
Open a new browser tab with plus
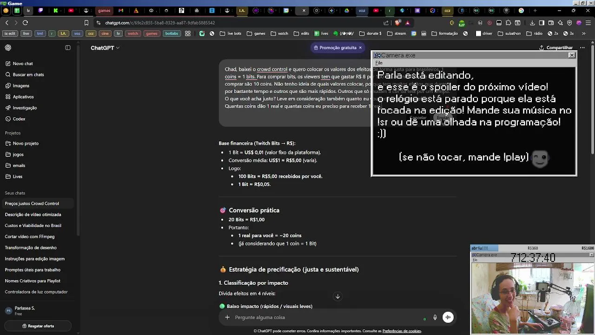(x=535, y=10)
